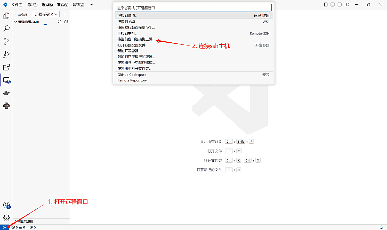The width and height of the screenshot is (387, 230).
Task: Toggle the bottom panel layout icon
Action: coord(333,5)
